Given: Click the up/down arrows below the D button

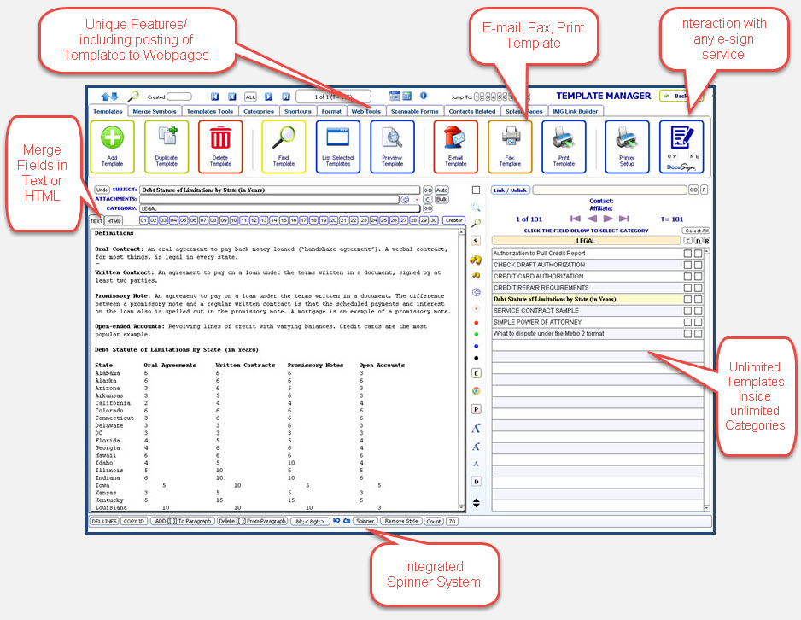Looking at the screenshot, I should tap(477, 503).
